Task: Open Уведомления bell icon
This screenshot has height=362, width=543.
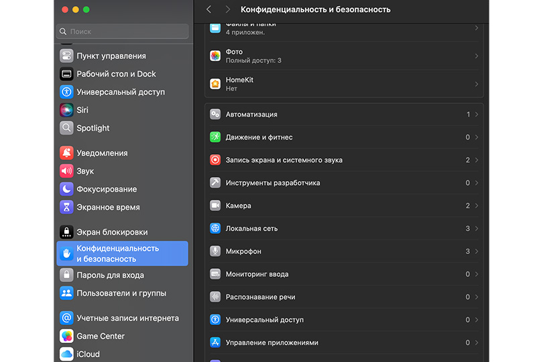Action: [66, 153]
